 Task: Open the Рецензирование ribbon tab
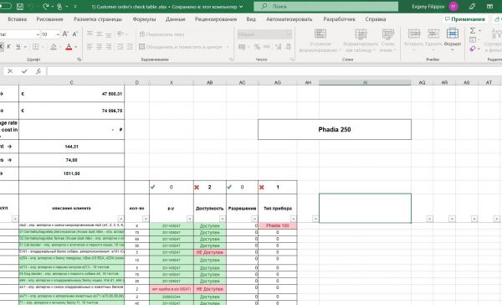[216, 19]
